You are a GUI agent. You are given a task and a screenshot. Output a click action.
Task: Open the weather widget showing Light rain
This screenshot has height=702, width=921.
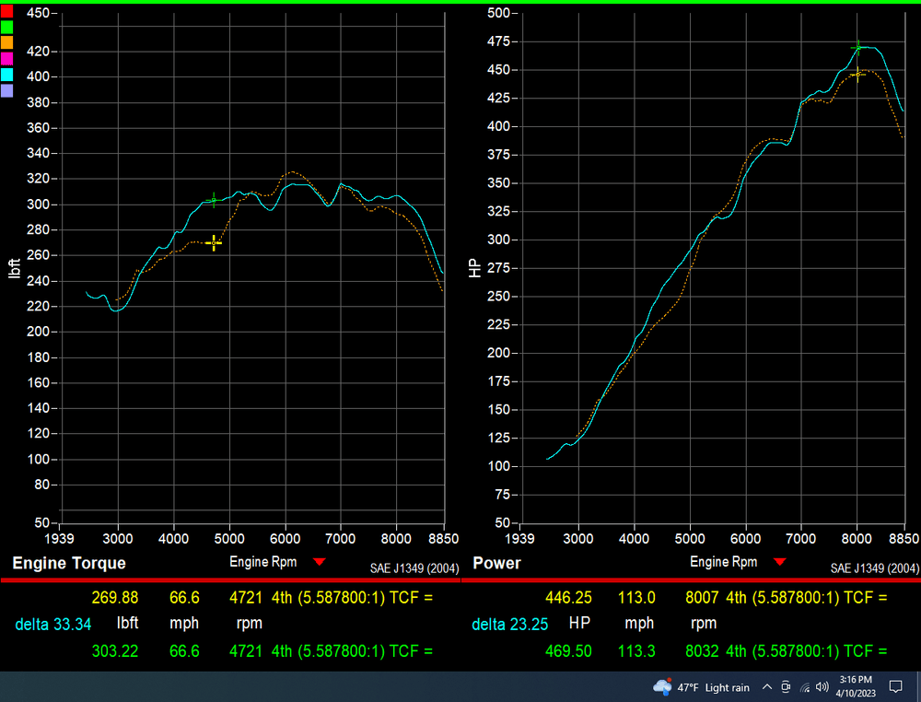pyautogui.click(x=701, y=687)
